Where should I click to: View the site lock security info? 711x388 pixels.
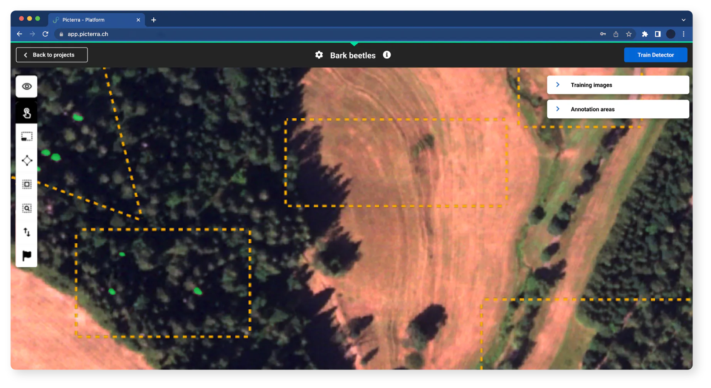tap(61, 34)
